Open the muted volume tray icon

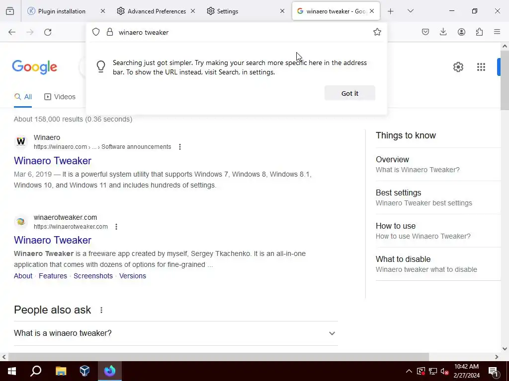pyautogui.click(x=444, y=371)
